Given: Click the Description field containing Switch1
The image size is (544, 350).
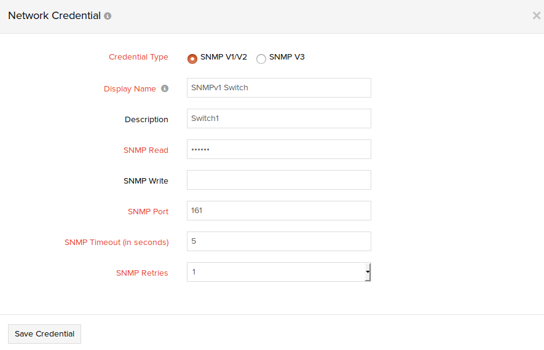Looking at the screenshot, I should click(278, 119).
